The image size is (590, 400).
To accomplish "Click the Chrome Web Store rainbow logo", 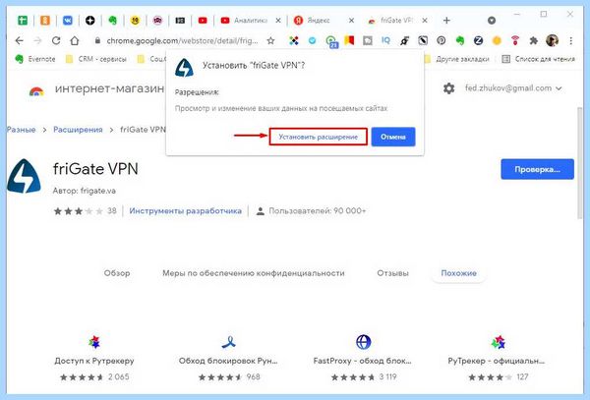I will pos(36,91).
